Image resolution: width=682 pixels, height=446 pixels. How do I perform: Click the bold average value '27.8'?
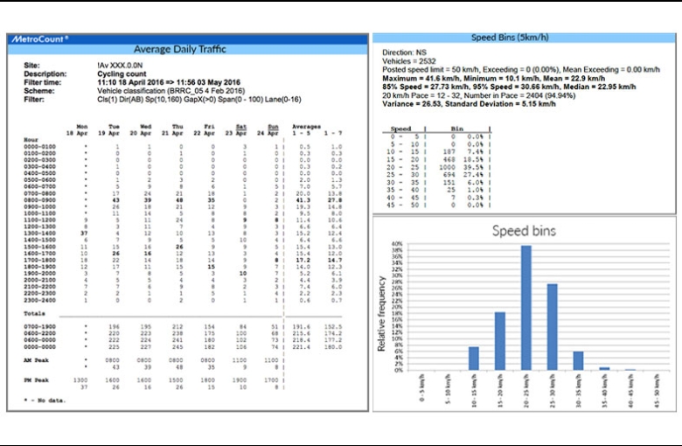pos(335,200)
